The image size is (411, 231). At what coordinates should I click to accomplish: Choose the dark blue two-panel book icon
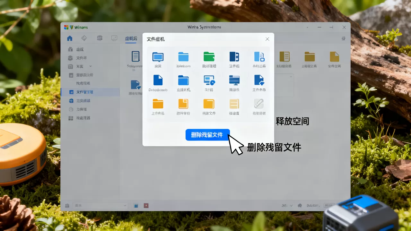(234, 57)
